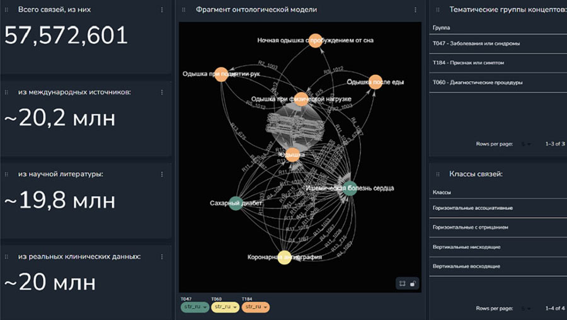Click the 'Одышка' node in the graph
The width and height of the screenshot is (567, 320).
point(293,154)
